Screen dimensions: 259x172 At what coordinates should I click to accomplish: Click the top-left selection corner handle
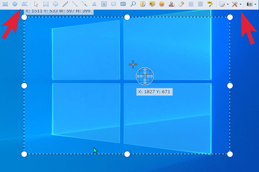[x=24, y=17]
